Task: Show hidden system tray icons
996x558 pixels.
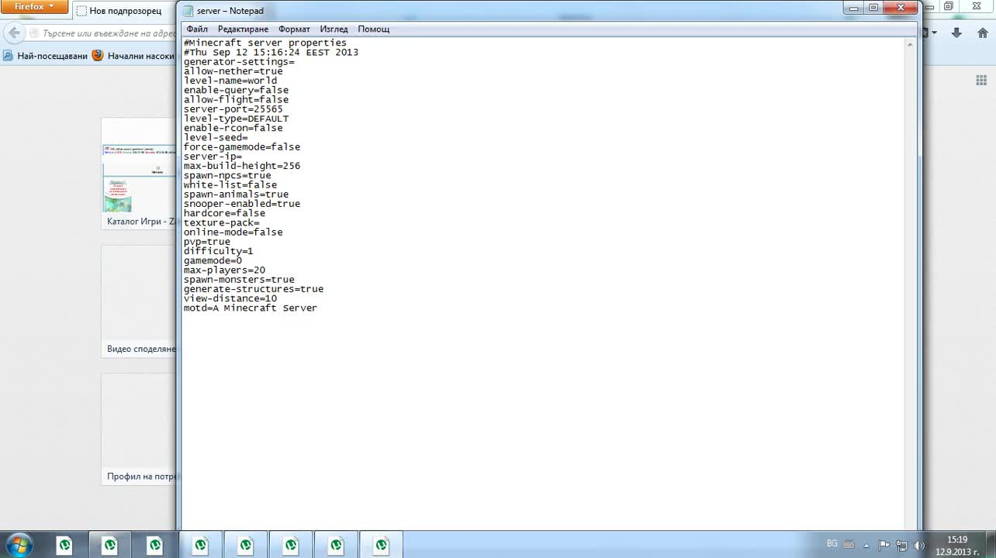Action: pyautogui.click(x=866, y=545)
